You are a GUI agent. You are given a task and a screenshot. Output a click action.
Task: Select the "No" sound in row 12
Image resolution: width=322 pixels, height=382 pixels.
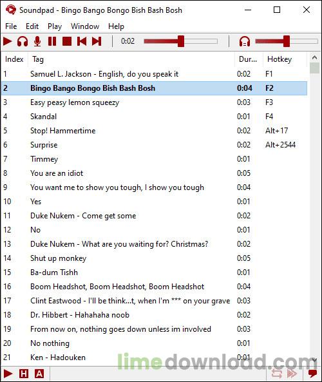coord(154,230)
